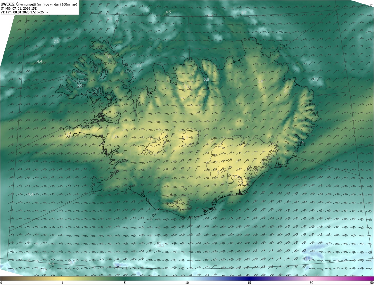This screenshot has width=374, height=285.
Task: Click the 3.1 value label on the map
Action: pyautogui.click(x=109, y=57)
